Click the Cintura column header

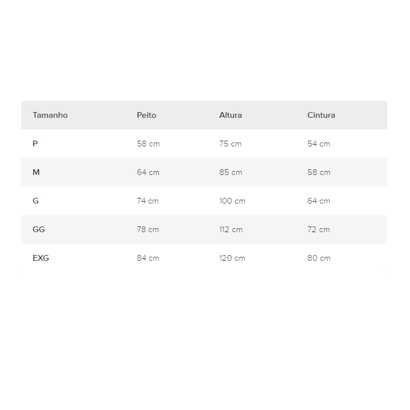(x=321, y=115)
